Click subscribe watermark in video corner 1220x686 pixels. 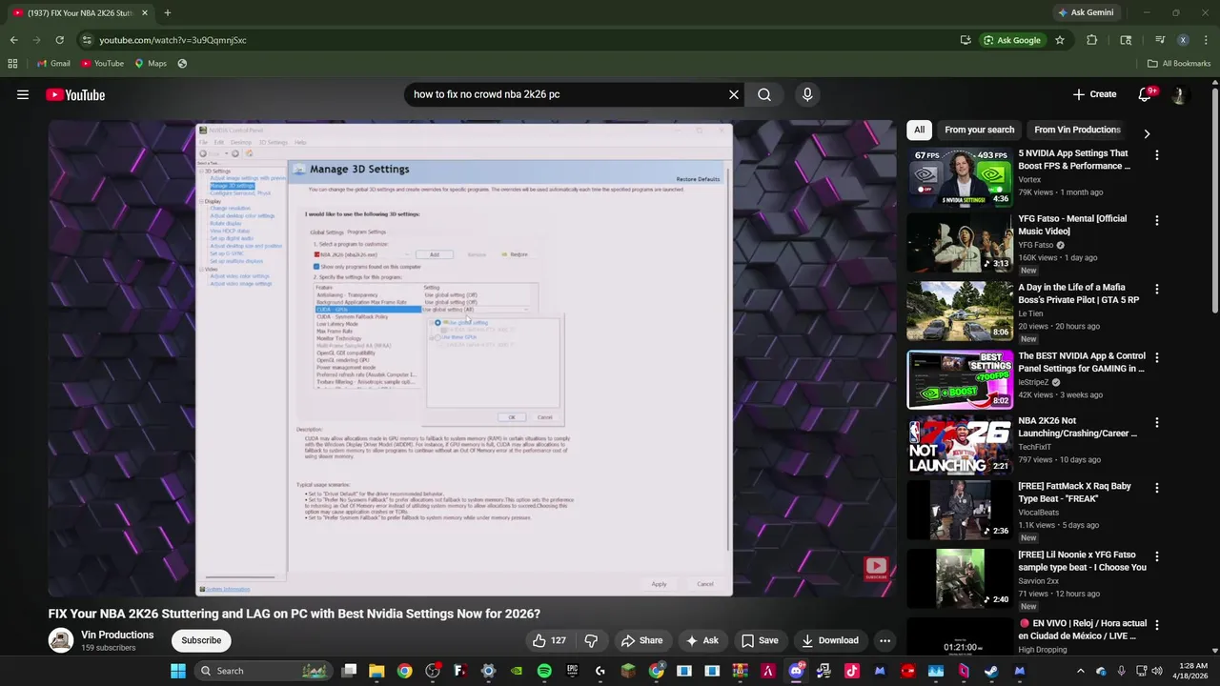coord(876,569)
